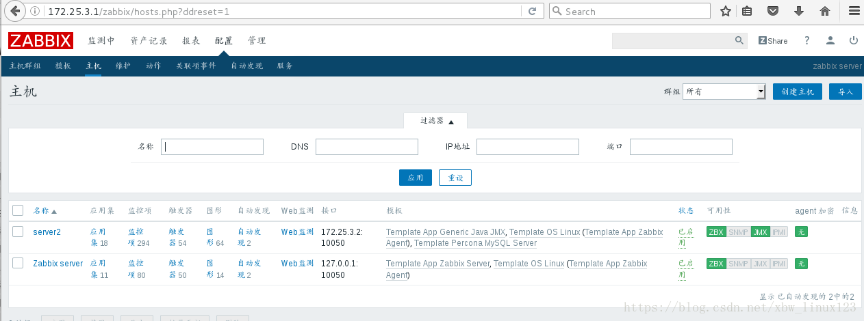Open the Zabbix Share link
This screenshot has height=321, width=864.
tap(773, 41)
